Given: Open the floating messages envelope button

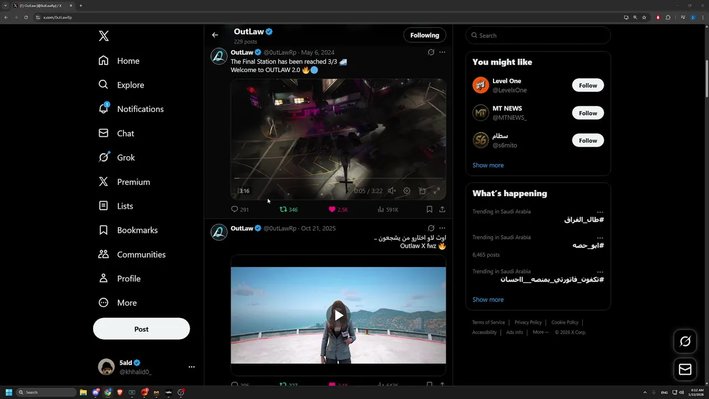Looking at the screenshot, I should [685, 369].
